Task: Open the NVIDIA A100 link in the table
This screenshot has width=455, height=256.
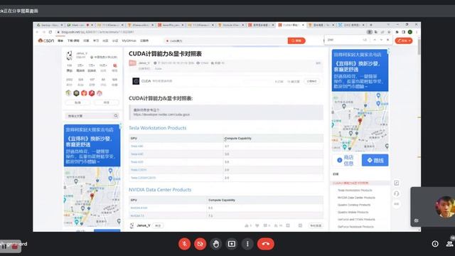Action: [139, 208]
